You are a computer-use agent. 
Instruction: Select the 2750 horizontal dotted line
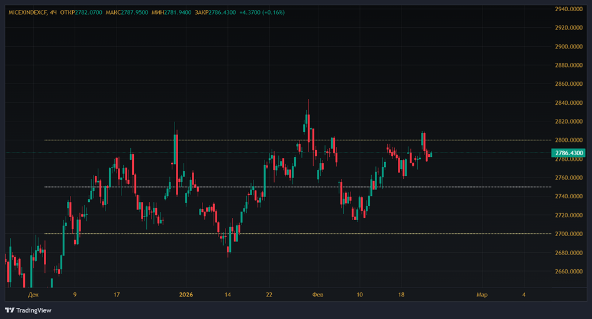click(296, 187)
